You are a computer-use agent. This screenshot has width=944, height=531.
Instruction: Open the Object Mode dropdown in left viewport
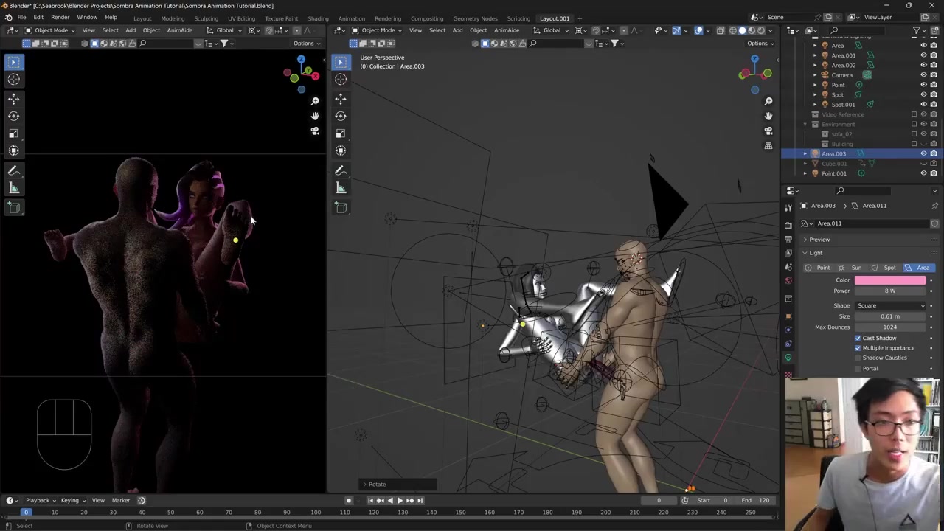50,30
